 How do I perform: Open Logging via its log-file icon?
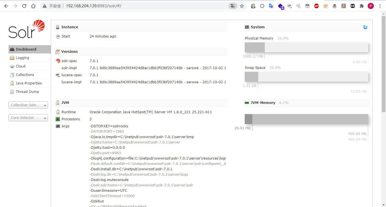[x=12, y=58]
